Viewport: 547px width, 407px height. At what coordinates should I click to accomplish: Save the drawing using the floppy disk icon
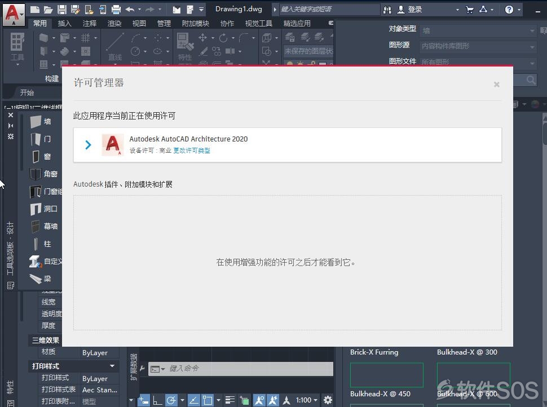point(62,10)
